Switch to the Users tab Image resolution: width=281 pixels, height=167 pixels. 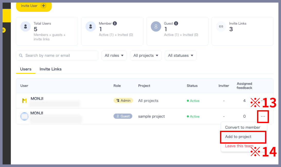pyautogui.click(x=26, y=69)
